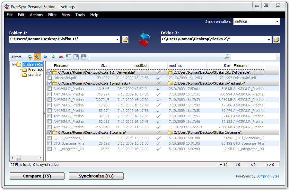Sort by Folder 1 Size column header

pyautogui.click(x=97, y=66)
